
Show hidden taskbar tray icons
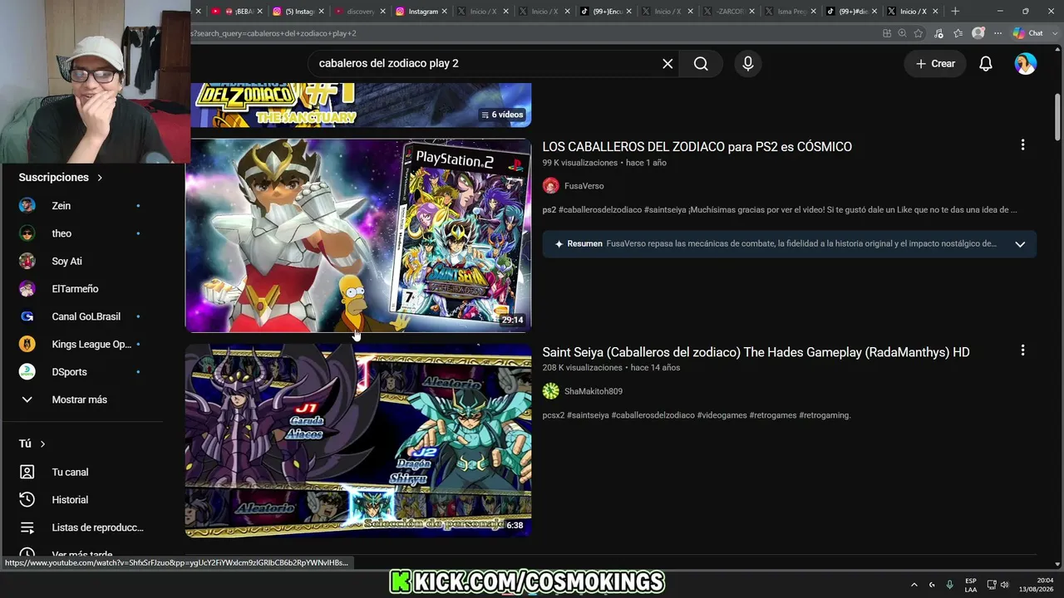point(914,585)
